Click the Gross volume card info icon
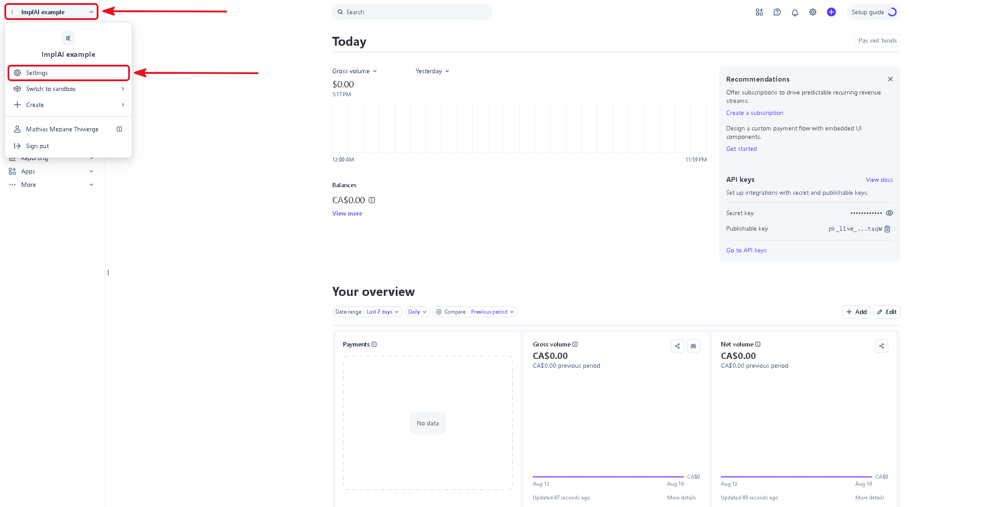The height and width of the screenshot is (507, 996). (x=575, y=344)
